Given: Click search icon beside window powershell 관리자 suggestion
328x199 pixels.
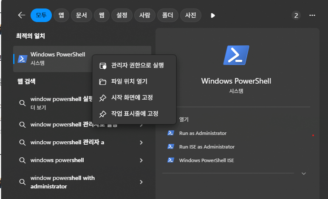Looking at the screenshot, I should (23, 125).
